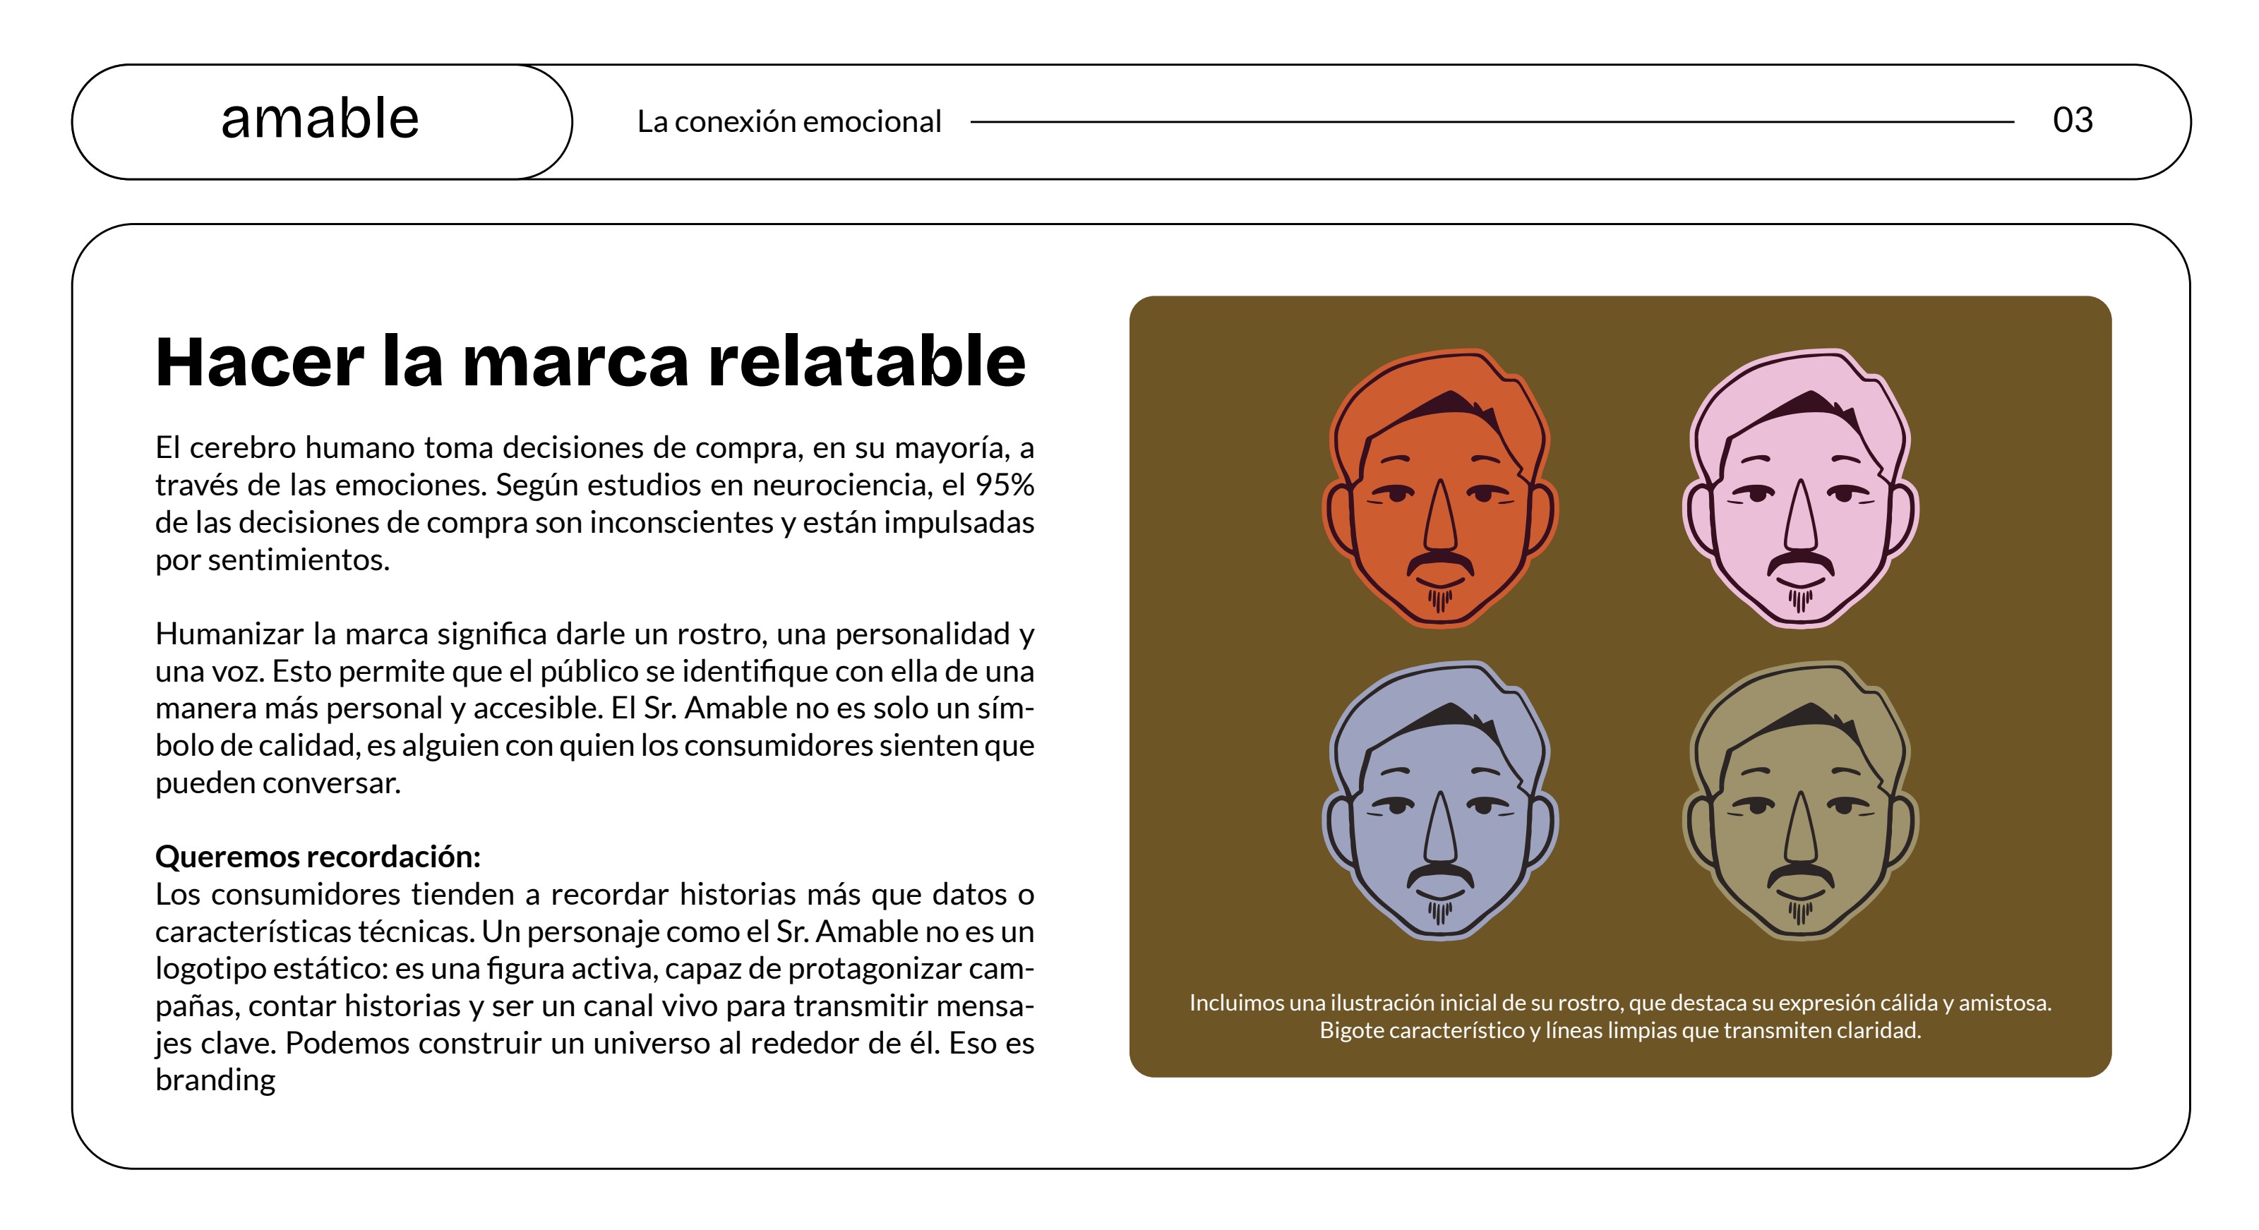Screen dimensions: 2259x1230
Task: Select the olive-tan Sr. Amable face illustration
Action: (x=1800, y=800)
